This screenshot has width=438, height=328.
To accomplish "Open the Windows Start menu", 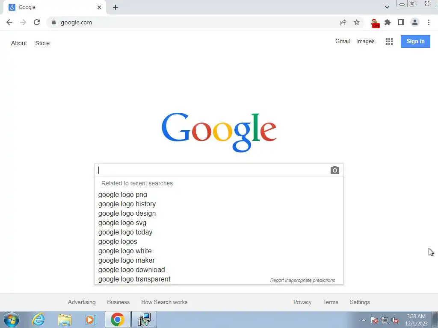I will (x=12, y=319).
